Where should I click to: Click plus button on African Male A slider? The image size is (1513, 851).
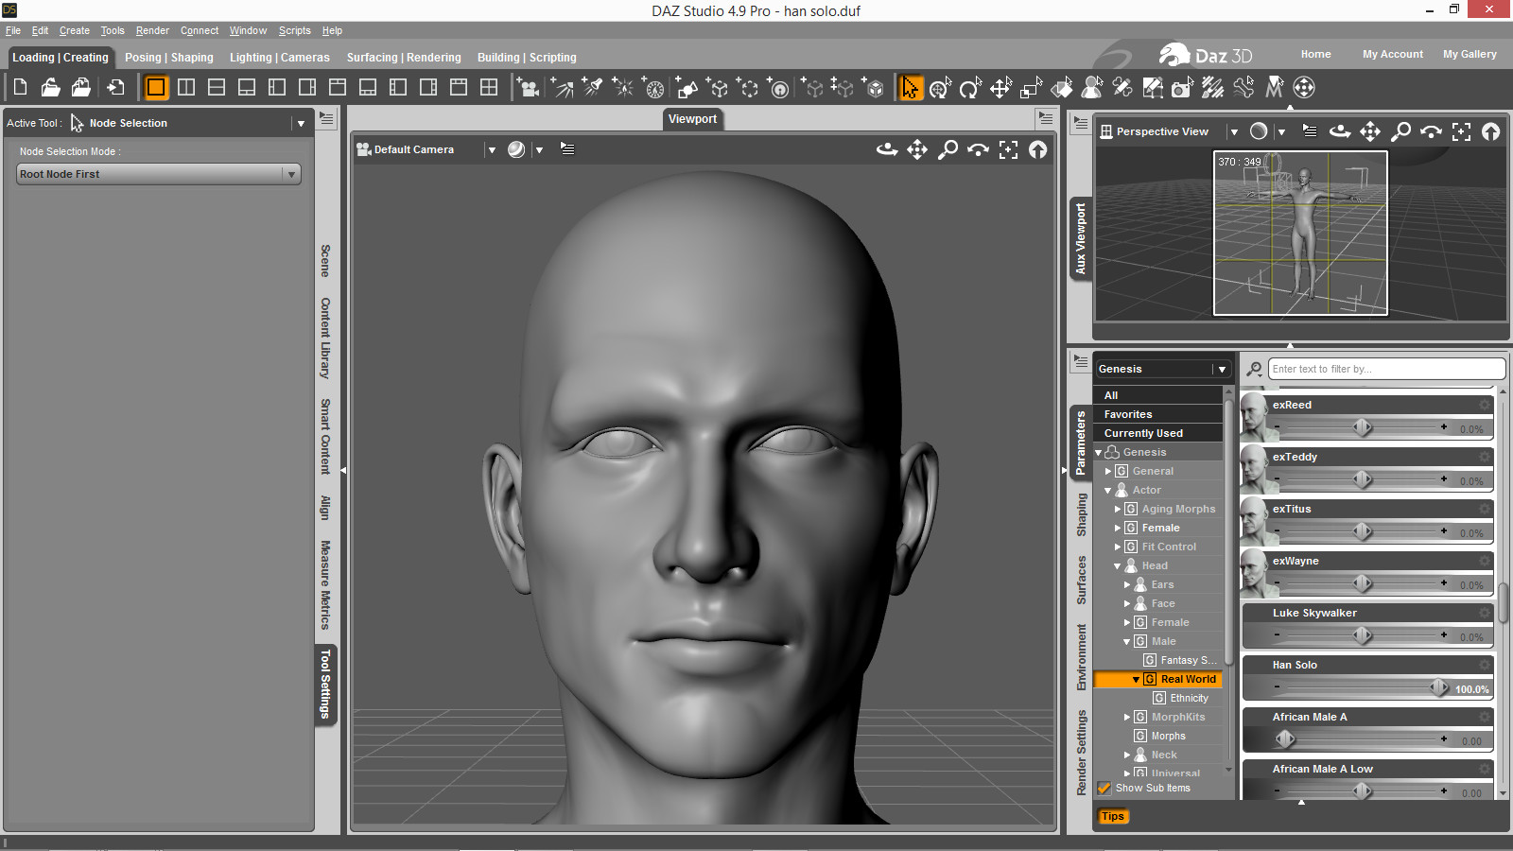pos(1444,739)
